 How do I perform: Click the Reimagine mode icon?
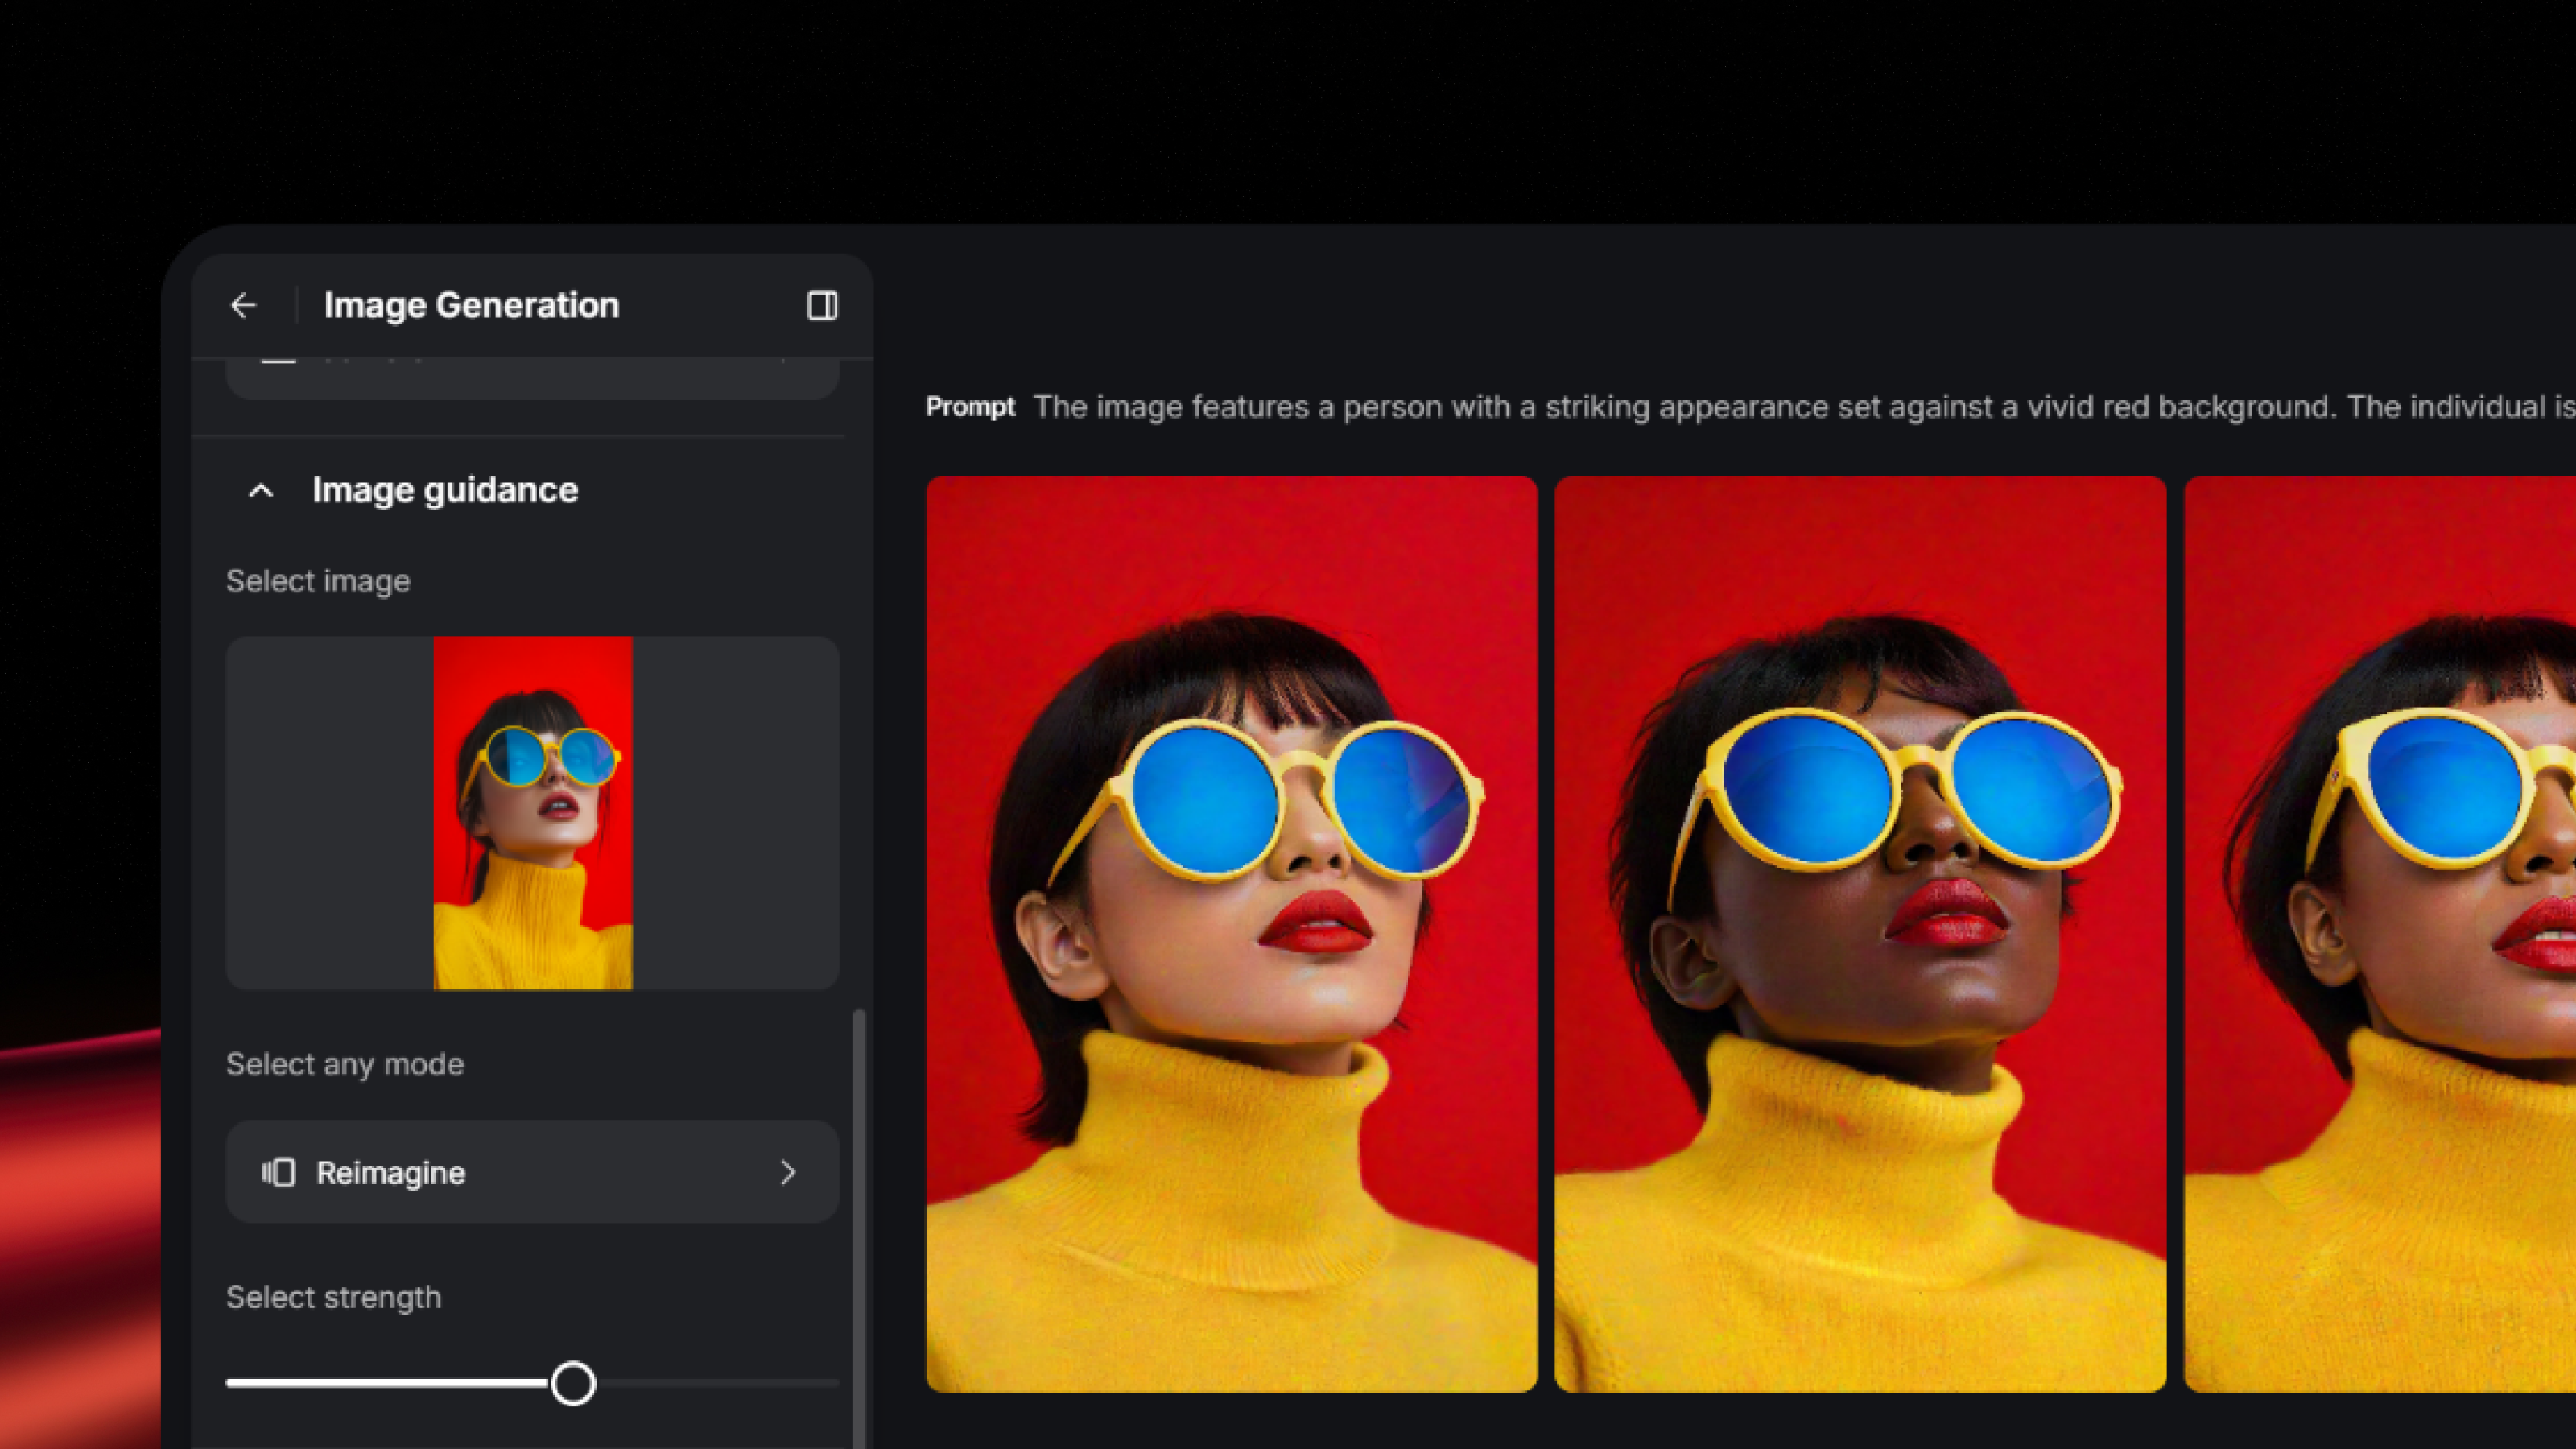coord(278,1172)
